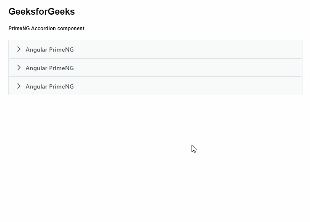Select the second "Angular PrimeNG" header label
The width and height of the screenshot is (310, 222).
pyautogui.click(x=50, y=68)
